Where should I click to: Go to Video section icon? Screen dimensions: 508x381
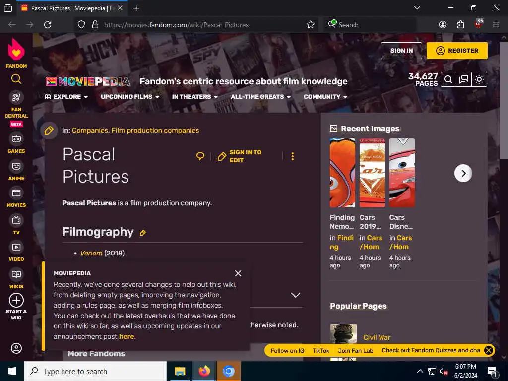16,247
